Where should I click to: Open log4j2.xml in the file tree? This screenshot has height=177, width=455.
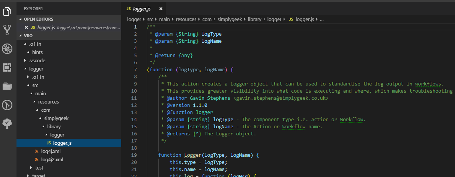[69, 159]
